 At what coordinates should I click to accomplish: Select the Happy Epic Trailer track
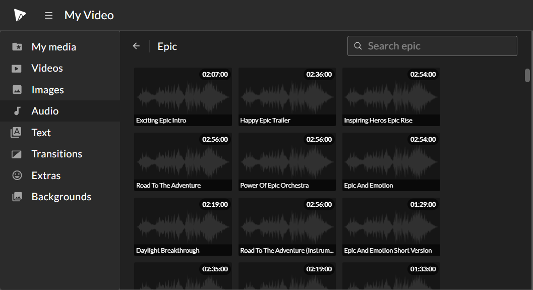coord(287,97)
